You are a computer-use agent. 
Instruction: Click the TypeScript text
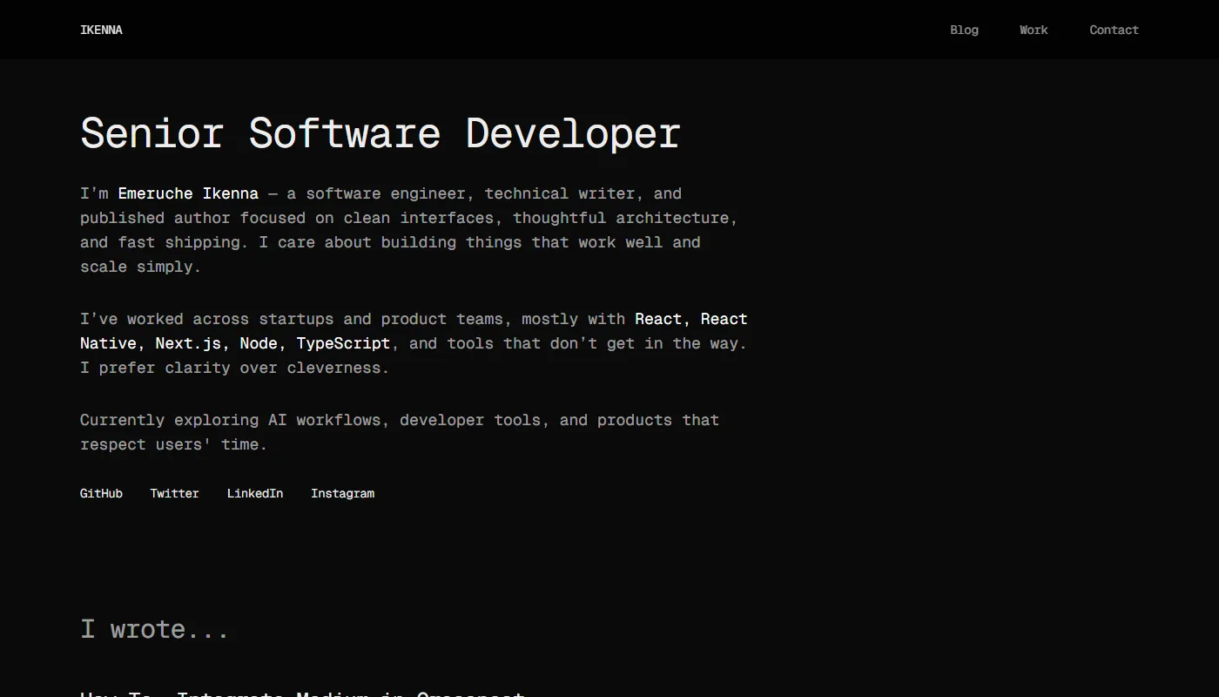(343, 343)
